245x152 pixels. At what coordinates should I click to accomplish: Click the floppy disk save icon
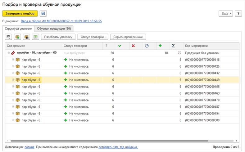click(43, 13)
